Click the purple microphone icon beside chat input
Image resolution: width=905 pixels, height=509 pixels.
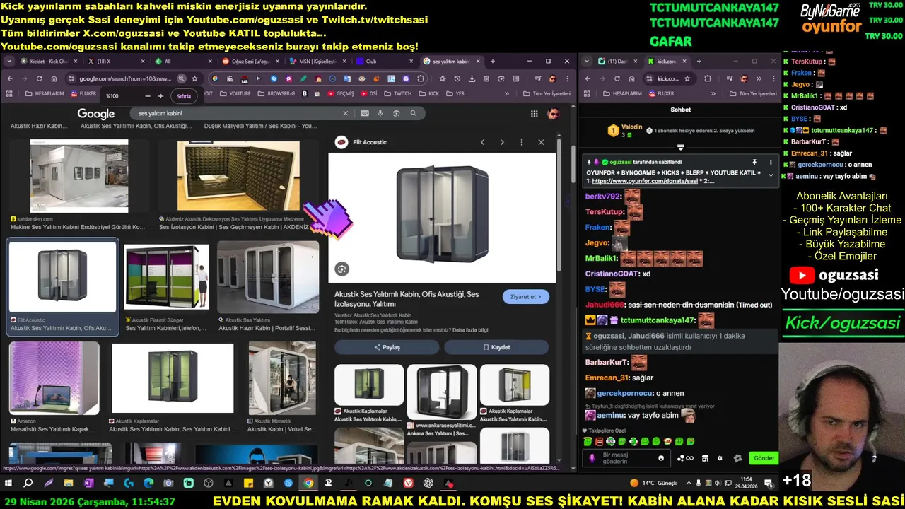point(592,458)
